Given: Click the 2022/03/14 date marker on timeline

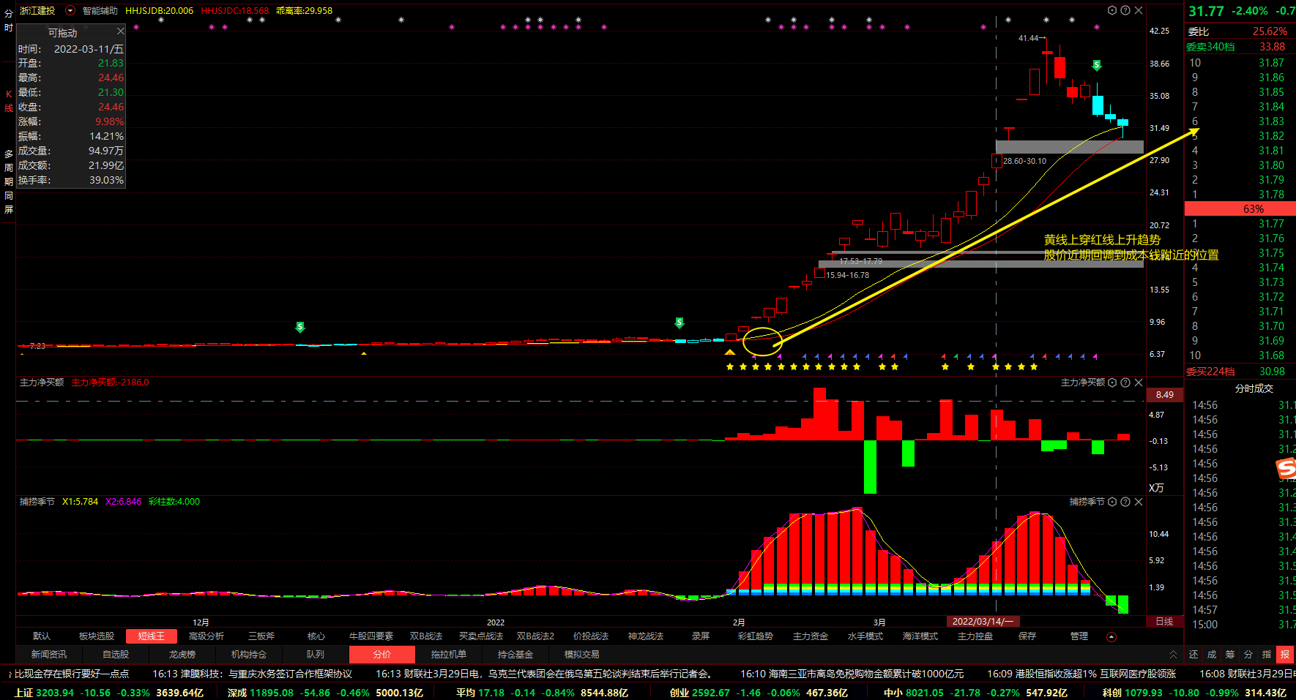Looking at the screenshot, I should 983,622.
